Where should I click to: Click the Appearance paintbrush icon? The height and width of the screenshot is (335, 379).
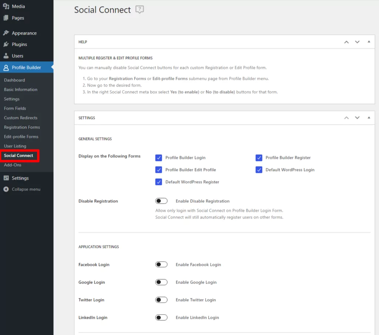(x=6, y=33)
